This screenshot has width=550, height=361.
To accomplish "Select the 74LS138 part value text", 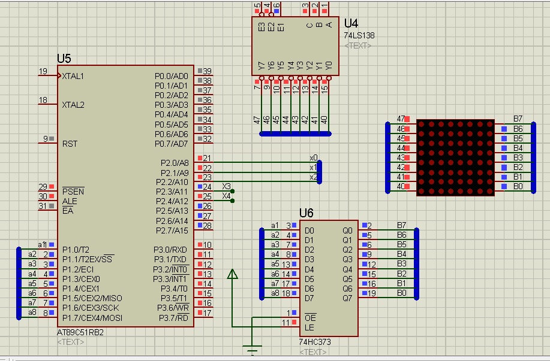I will pos(359,35).
